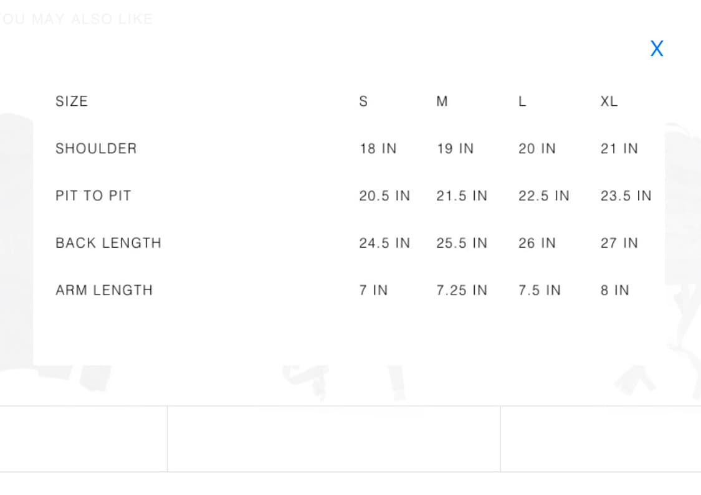
Task: Click the 18 IN shoulder value
Action: [378, 149]
